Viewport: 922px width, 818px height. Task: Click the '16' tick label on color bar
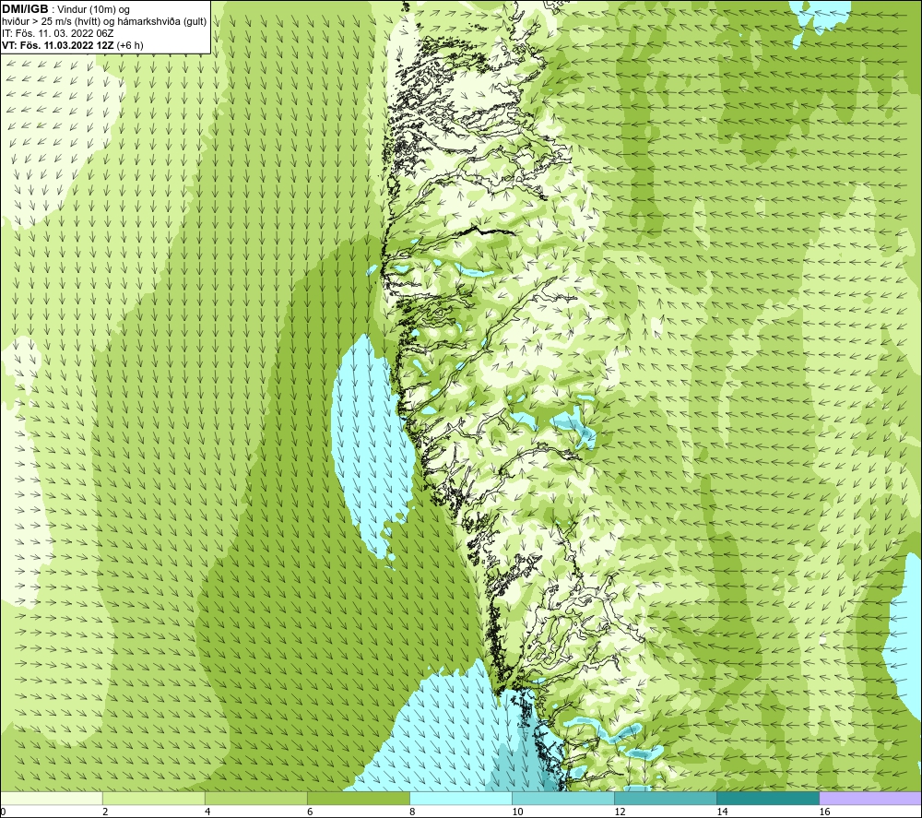click(x=824, y=812)
